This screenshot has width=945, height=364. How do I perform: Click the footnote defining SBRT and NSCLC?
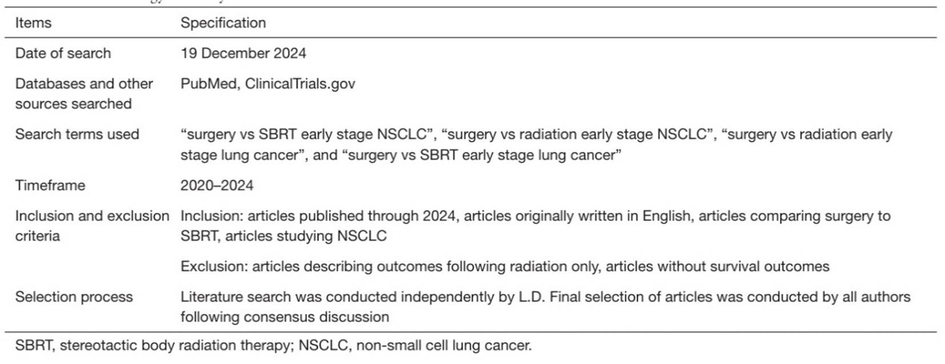(273, 345)
